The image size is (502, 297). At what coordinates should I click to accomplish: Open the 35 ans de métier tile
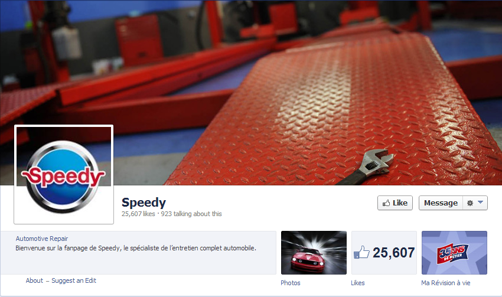[x=454, y=253]
